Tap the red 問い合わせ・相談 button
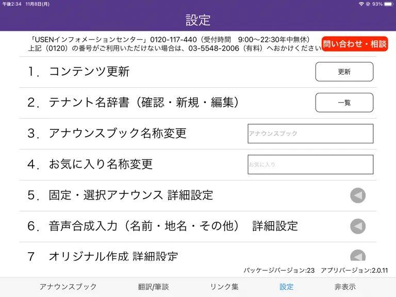Image resolution: width=396 pixels, height=297 pixels. [355, 44]
